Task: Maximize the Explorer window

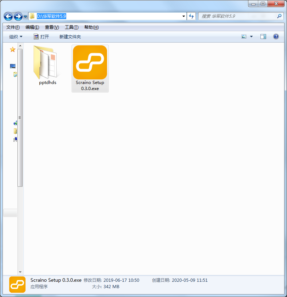Action: click(263, 4)
